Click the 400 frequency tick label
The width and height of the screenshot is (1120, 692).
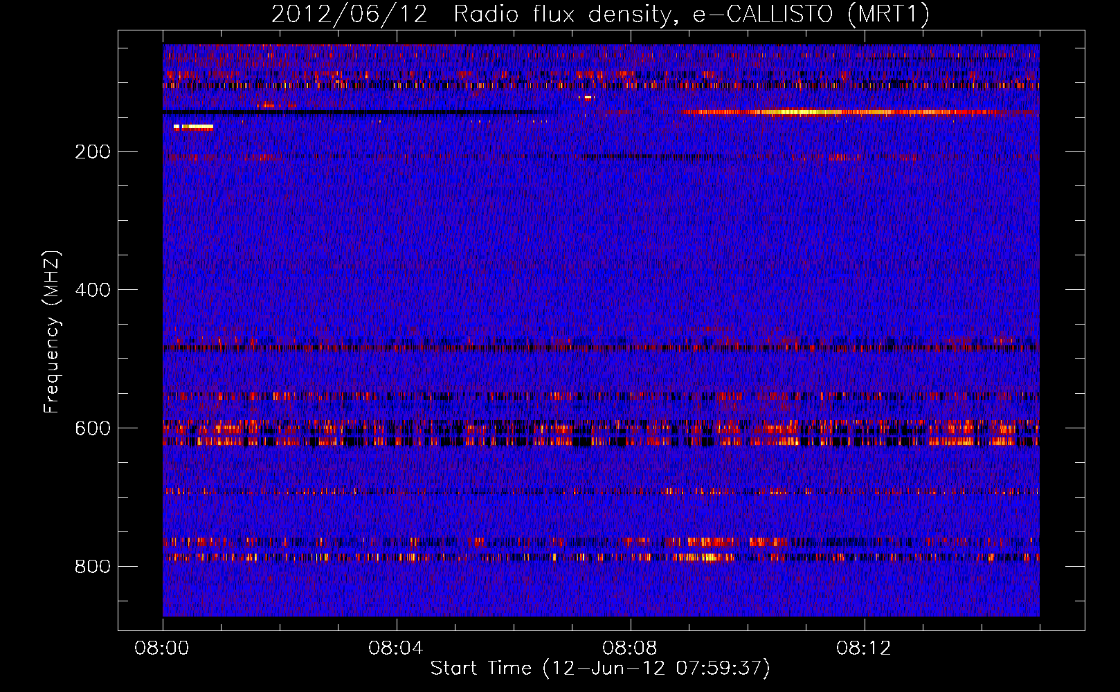click(x=93, y=290)
